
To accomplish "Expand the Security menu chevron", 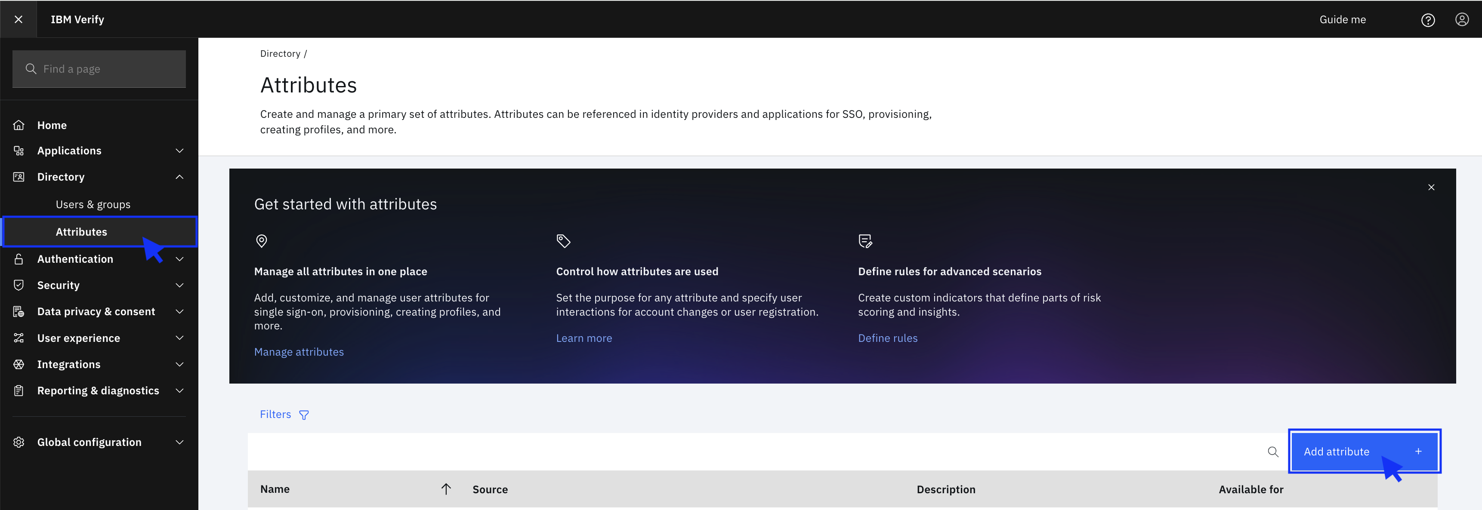I will (179, 285).
